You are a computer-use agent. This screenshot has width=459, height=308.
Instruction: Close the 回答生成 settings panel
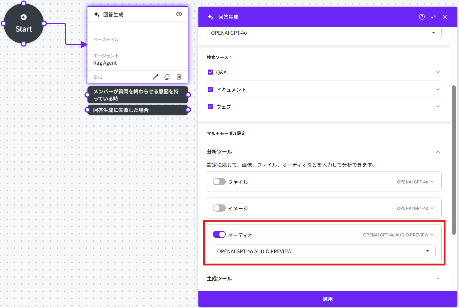pos(445,17)
